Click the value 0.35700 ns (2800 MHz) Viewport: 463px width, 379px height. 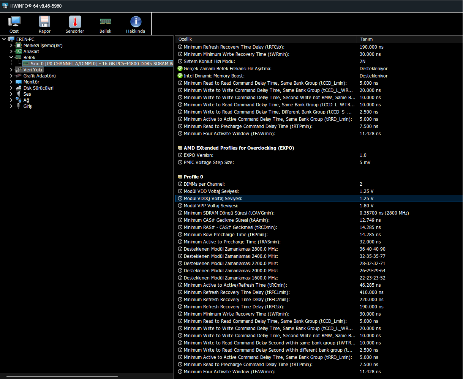384,213
